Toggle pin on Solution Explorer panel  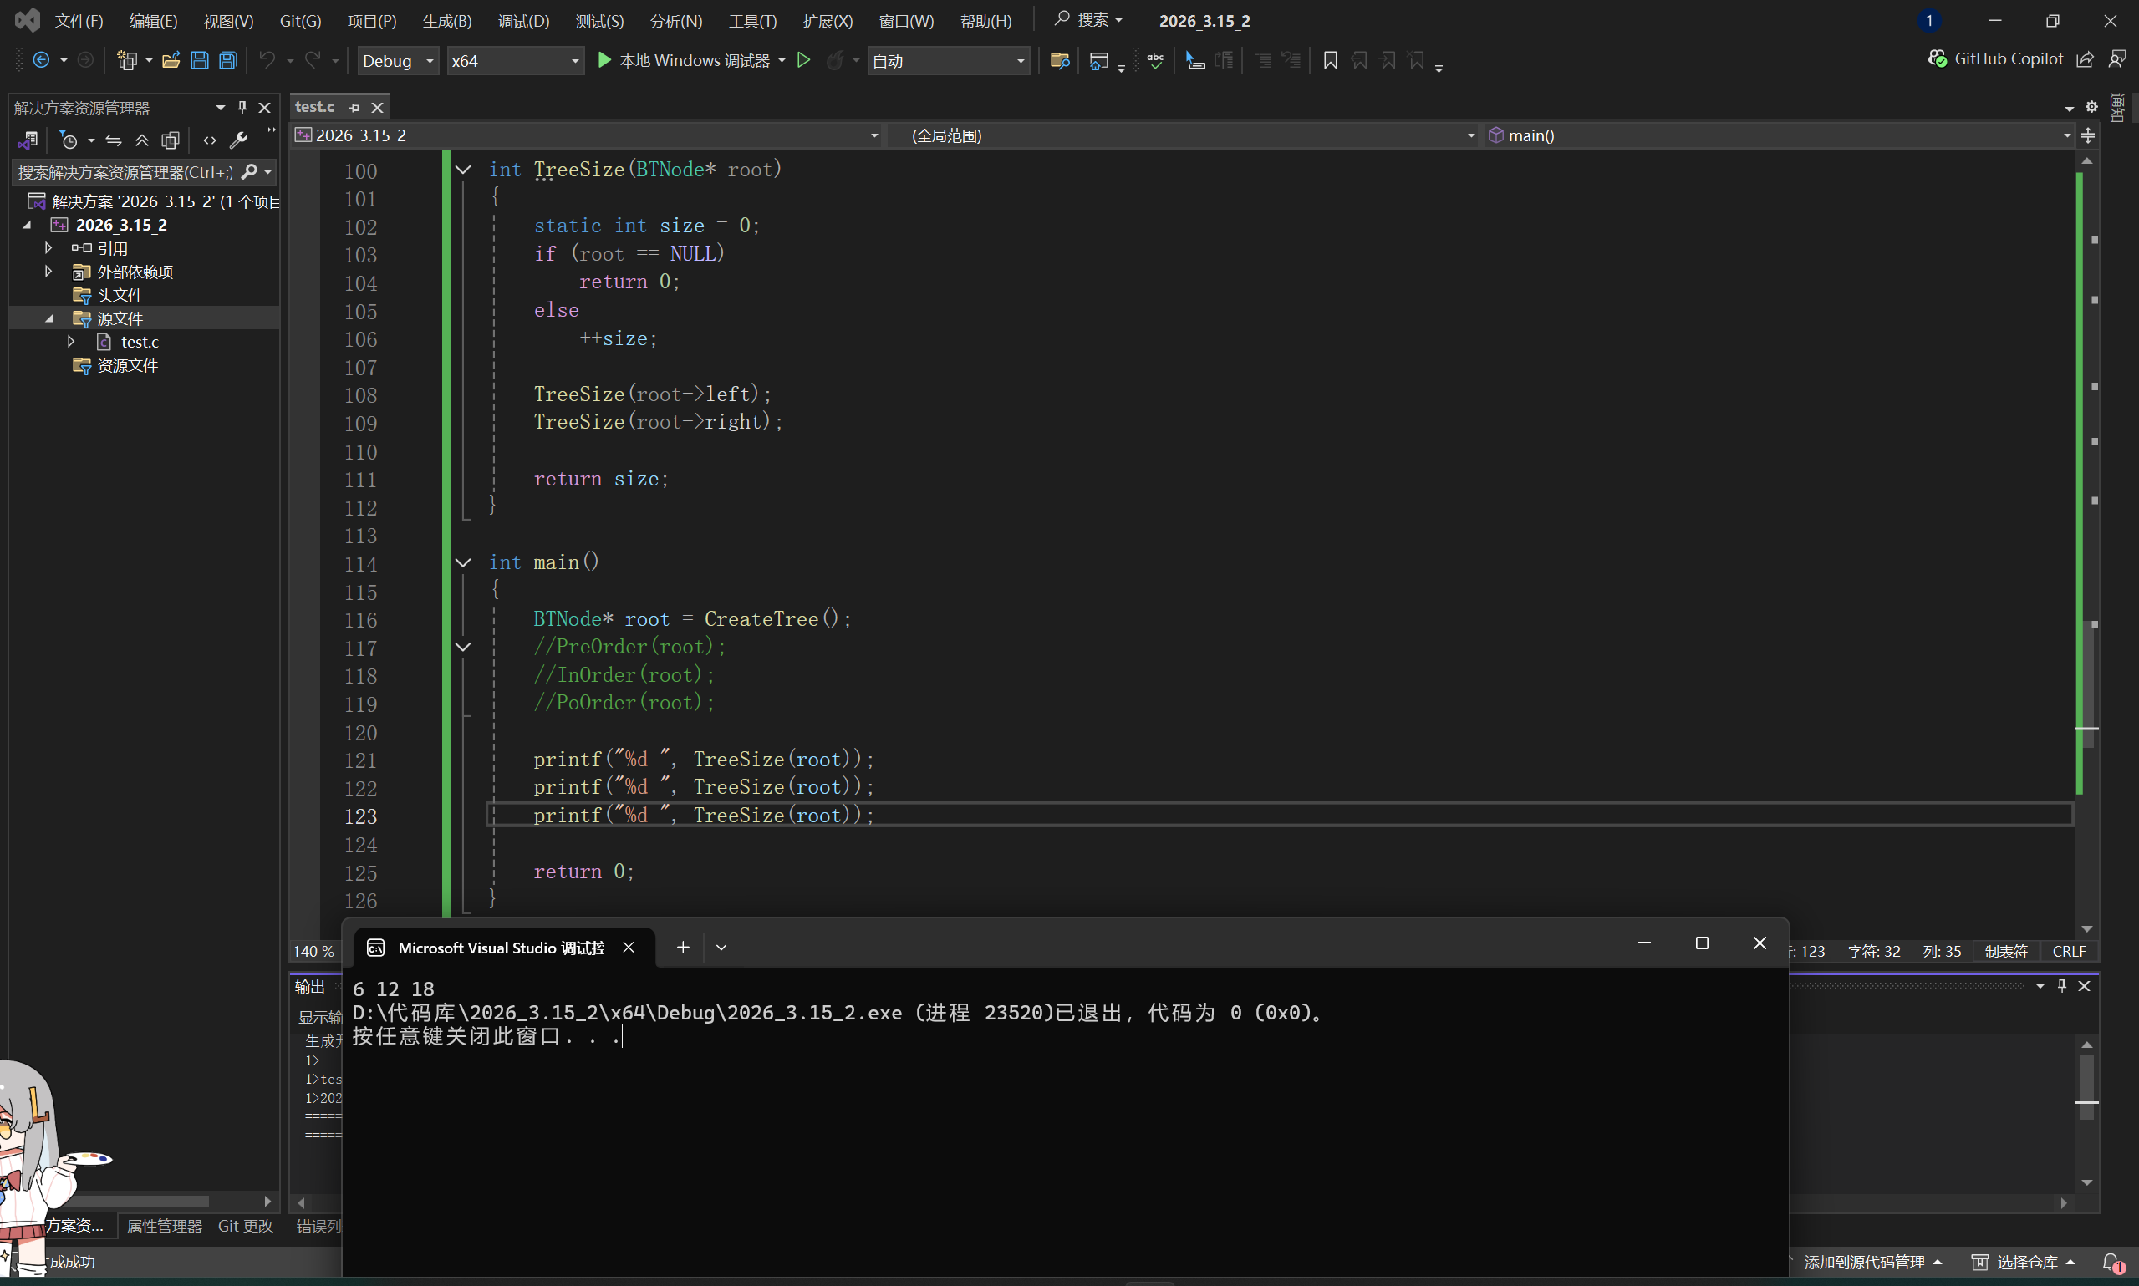coord(242,108)
